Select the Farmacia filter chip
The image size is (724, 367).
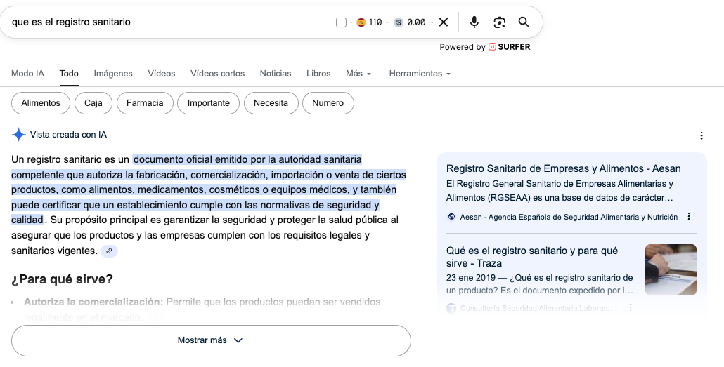[x=145, y=103]
